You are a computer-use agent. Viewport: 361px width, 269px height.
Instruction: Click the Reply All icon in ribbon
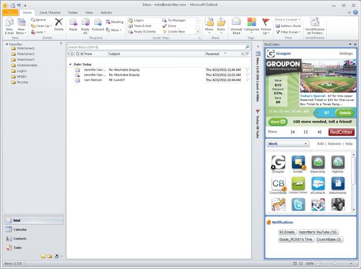85,26
